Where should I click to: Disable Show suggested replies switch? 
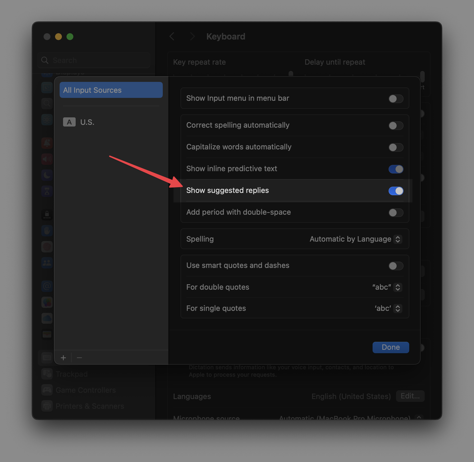click(x=396, y=191)
